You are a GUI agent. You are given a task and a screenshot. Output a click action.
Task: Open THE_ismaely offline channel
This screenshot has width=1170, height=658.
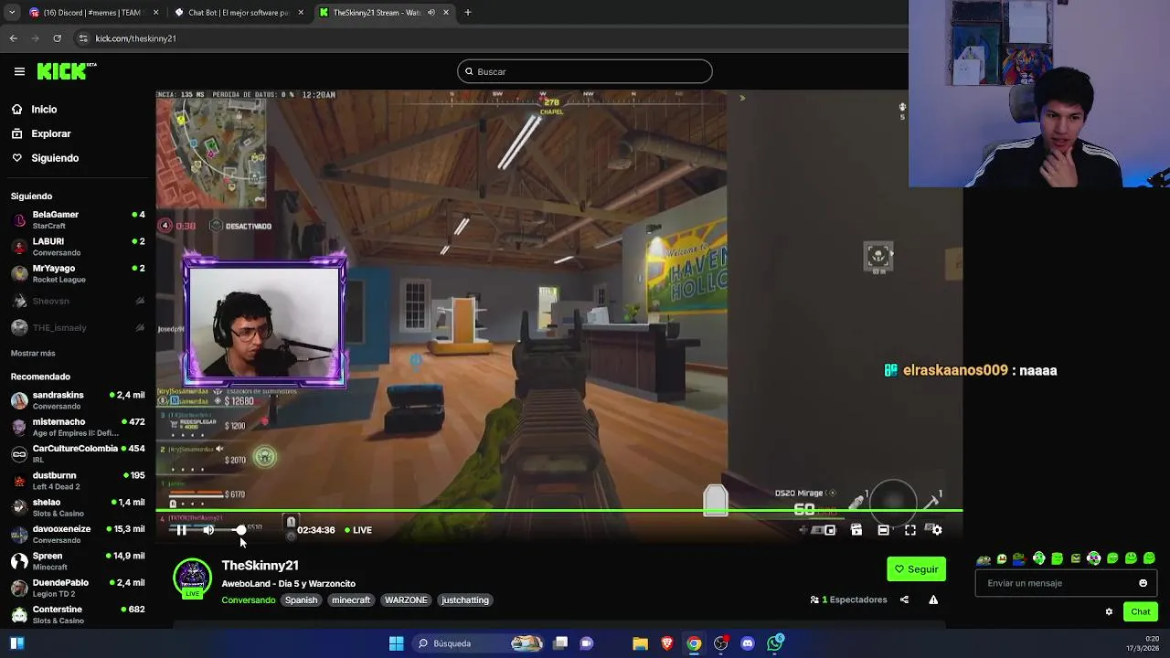78,327
